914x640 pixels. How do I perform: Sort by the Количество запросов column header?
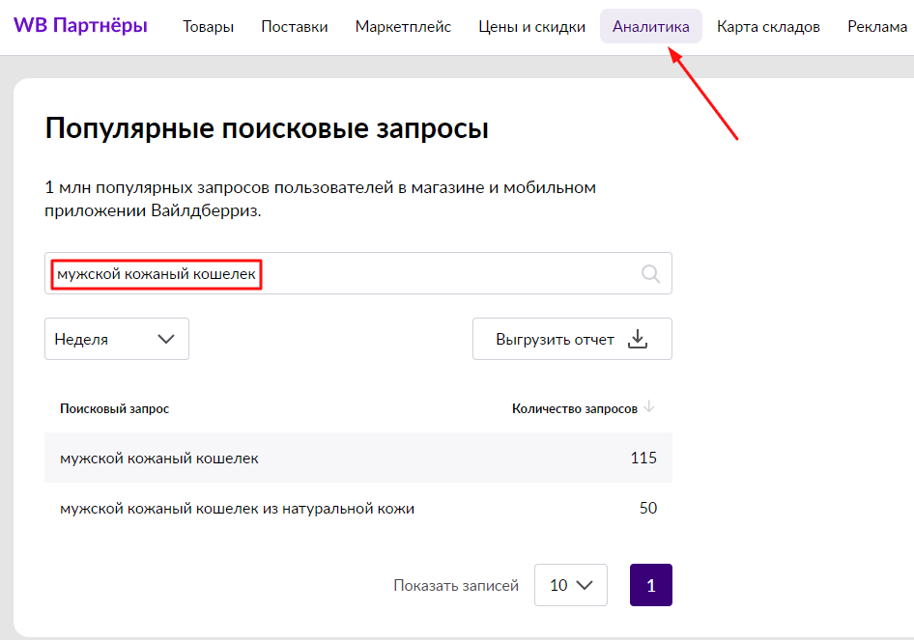(574, 408)
